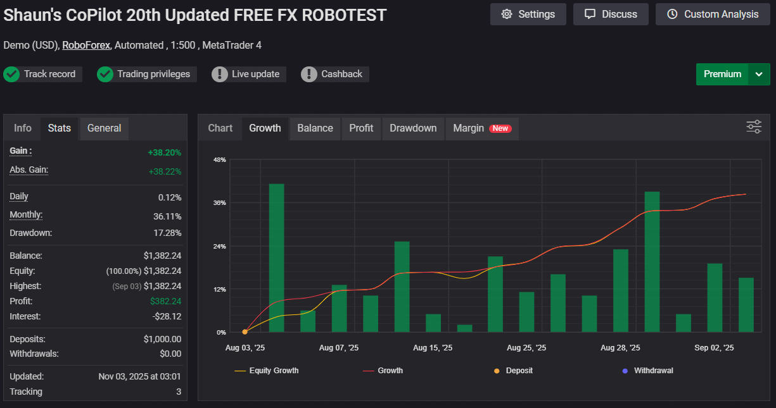This screenshot has height=408, width=776.
Task: Click the Premium button
Action: point(722,74)
